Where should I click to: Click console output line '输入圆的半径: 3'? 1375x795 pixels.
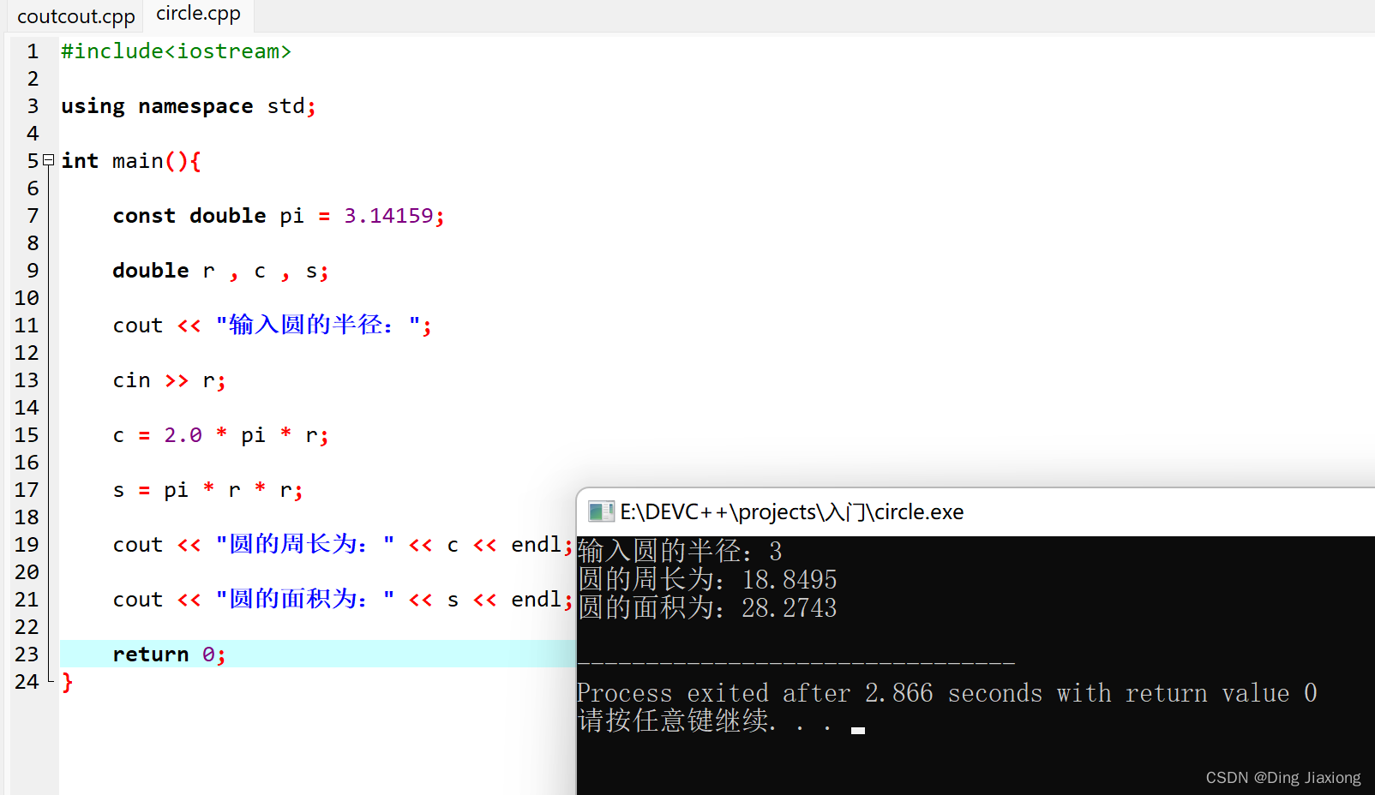[680, 551]
